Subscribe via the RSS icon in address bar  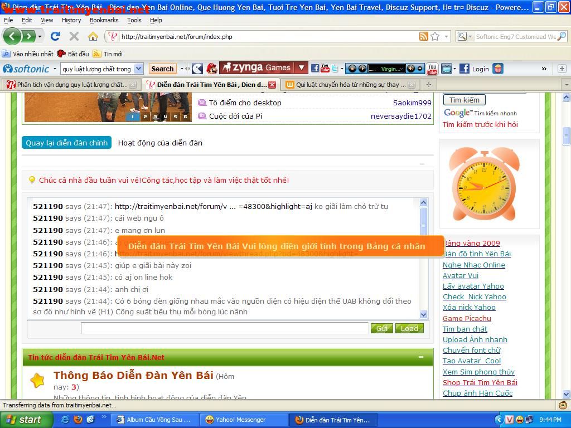coord(424,36)
